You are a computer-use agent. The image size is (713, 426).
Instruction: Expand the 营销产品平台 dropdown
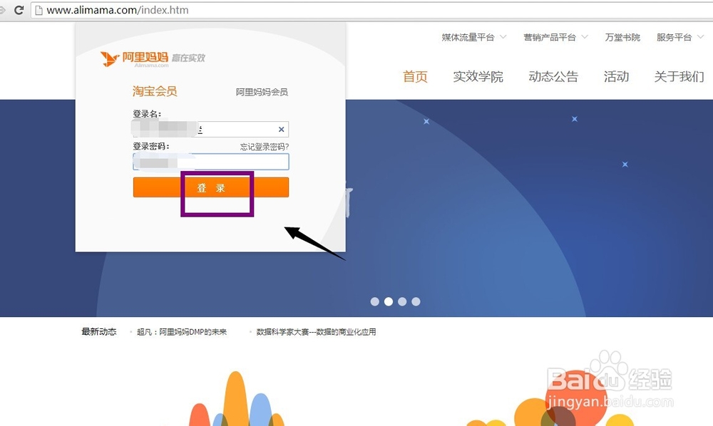555,37
